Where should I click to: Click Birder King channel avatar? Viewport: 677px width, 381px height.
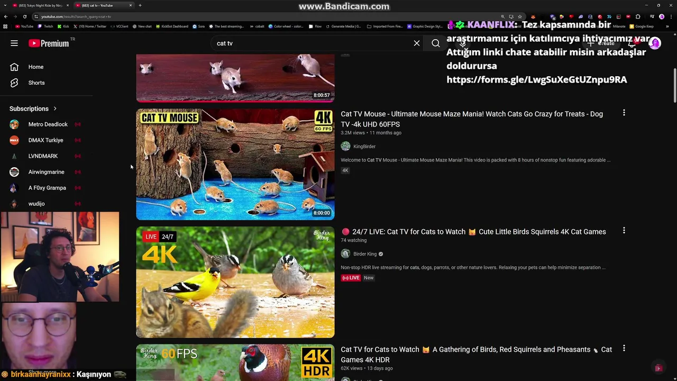point(345,254)
